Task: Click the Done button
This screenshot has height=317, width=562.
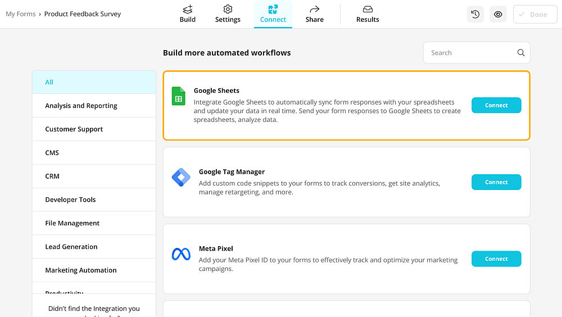Action: (x=535, y=15)
